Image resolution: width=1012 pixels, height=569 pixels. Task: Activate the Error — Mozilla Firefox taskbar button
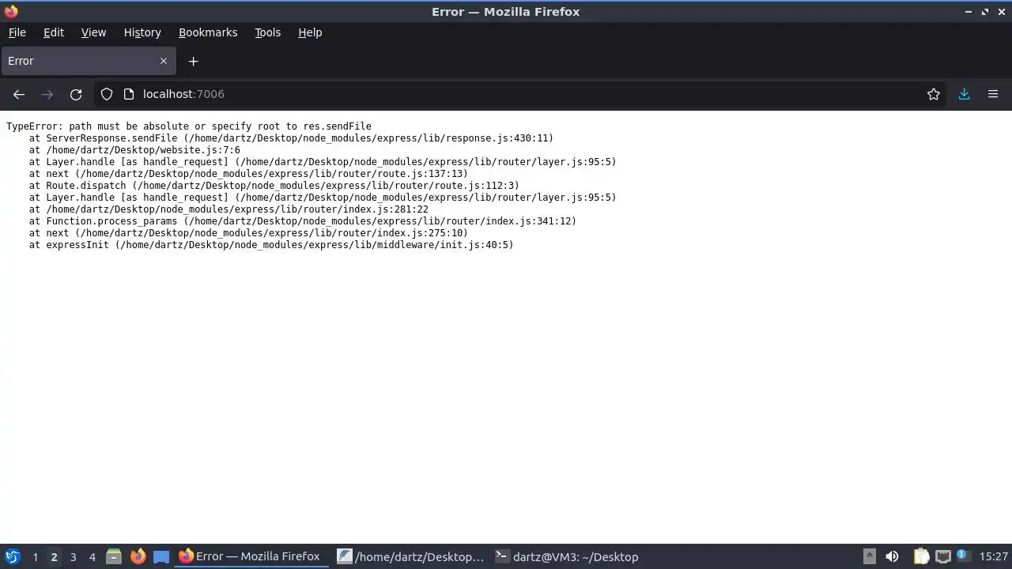click(251, 556)
